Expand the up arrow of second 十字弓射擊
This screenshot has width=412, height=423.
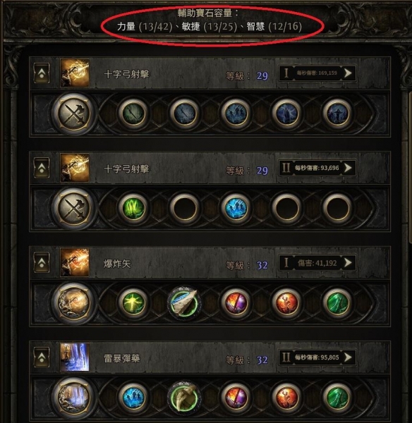[42, 168]
